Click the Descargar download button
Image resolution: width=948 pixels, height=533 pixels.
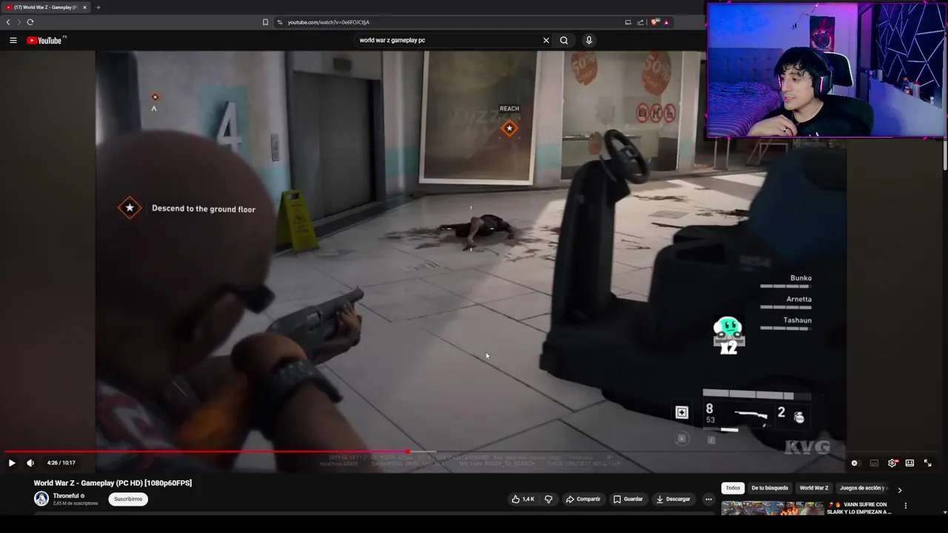click(x=673, y=499)
